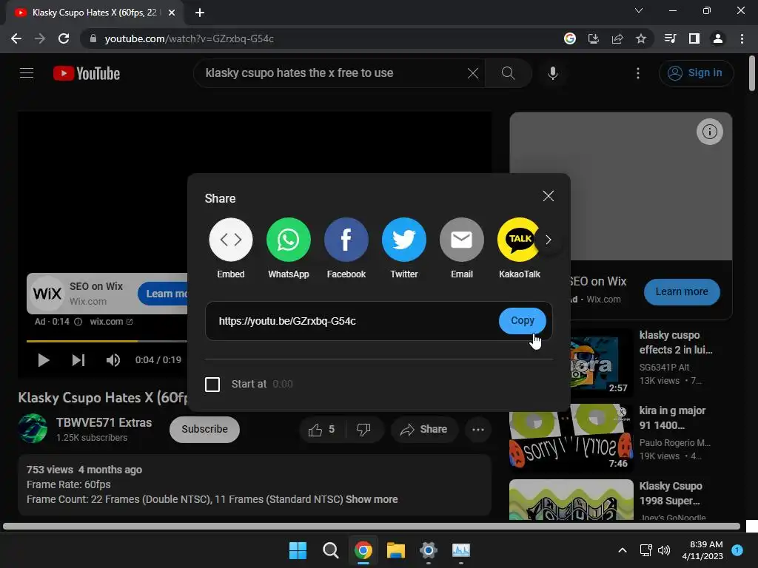Open the tab search dropdown arrow
Image resolution: width=758 pixels, height=568 pixels.
639,10
